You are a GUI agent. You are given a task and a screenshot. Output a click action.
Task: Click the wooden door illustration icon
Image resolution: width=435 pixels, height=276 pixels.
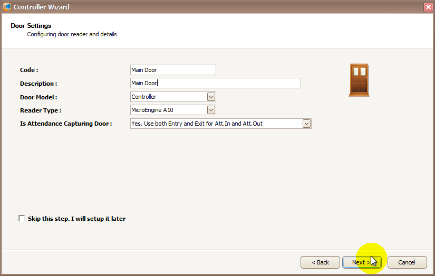[359, 80]
